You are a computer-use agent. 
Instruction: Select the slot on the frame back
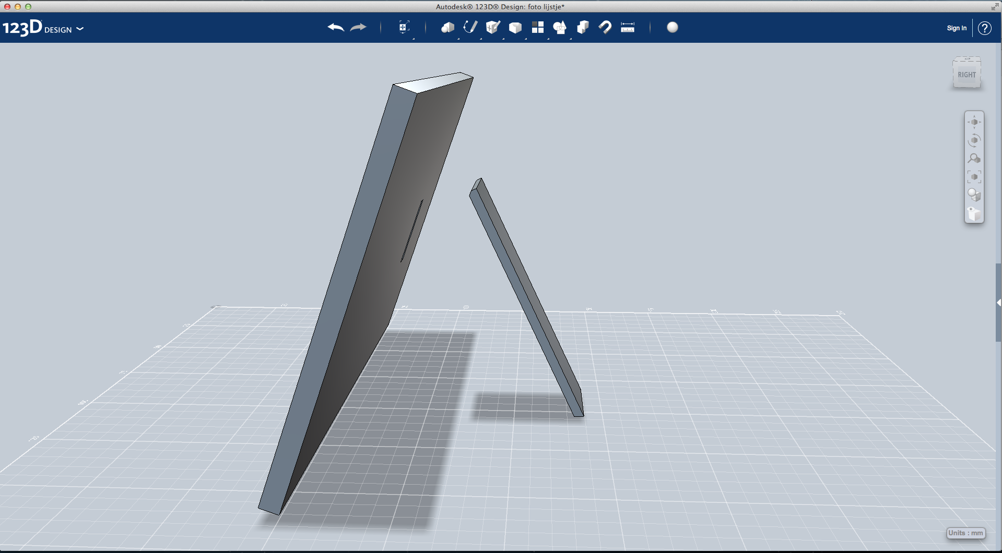point(411,231)
